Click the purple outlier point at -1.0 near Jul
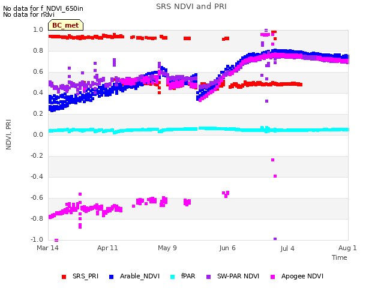This screenshot has height=288, width=384. tap(275, 239)
